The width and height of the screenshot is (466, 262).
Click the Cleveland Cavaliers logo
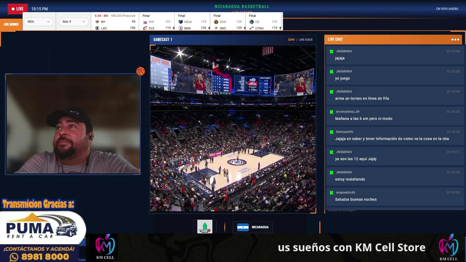(145, 28)
